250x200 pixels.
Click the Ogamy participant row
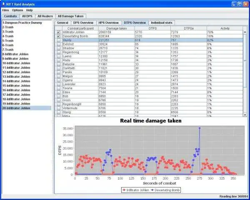coord(149,80)
